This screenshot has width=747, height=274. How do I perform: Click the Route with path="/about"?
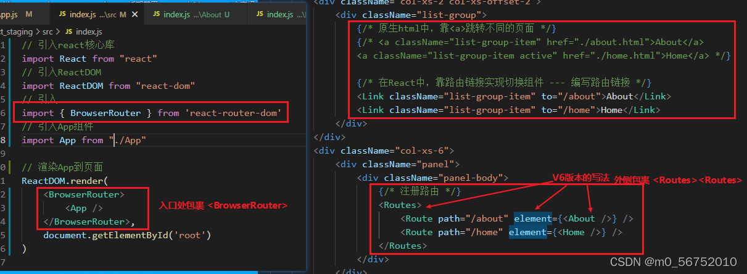click(x=517, y=218)
